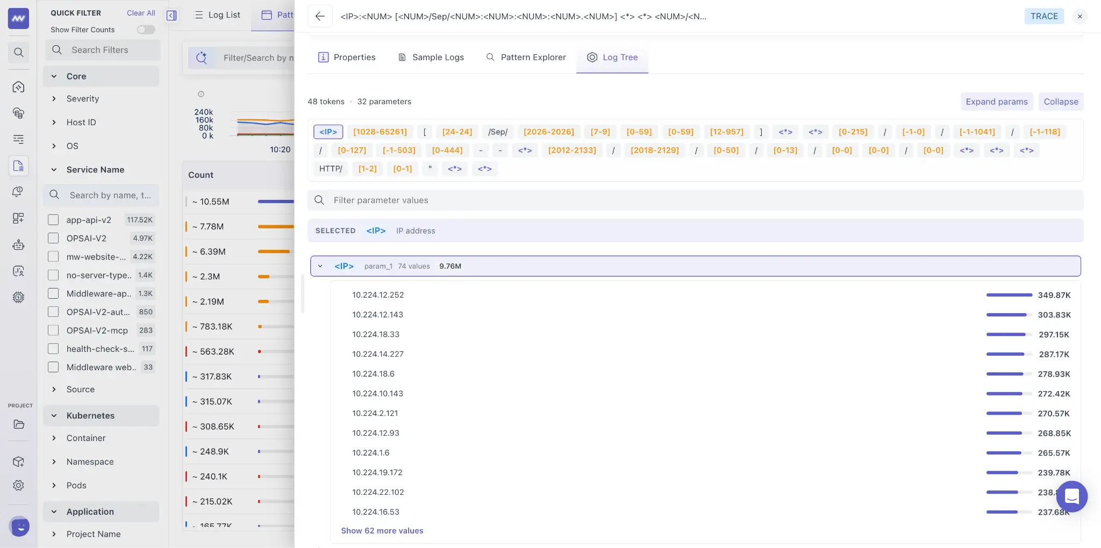Open the settings gear in the sidebar

[x=18, y=485]
